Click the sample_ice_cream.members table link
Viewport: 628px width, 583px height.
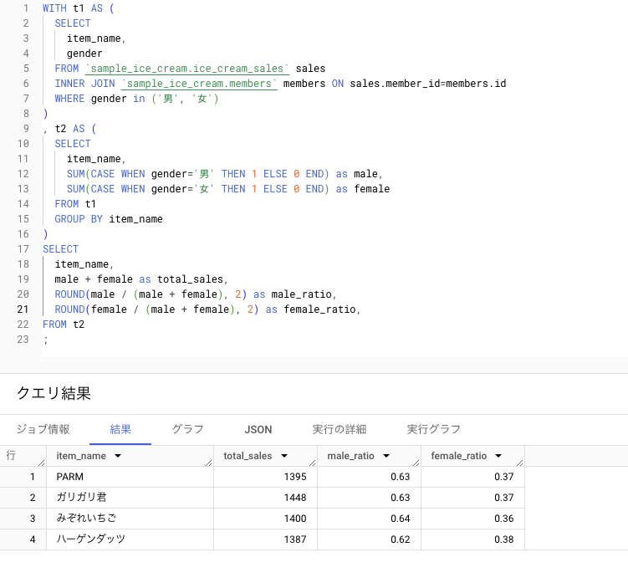point(199,84)
